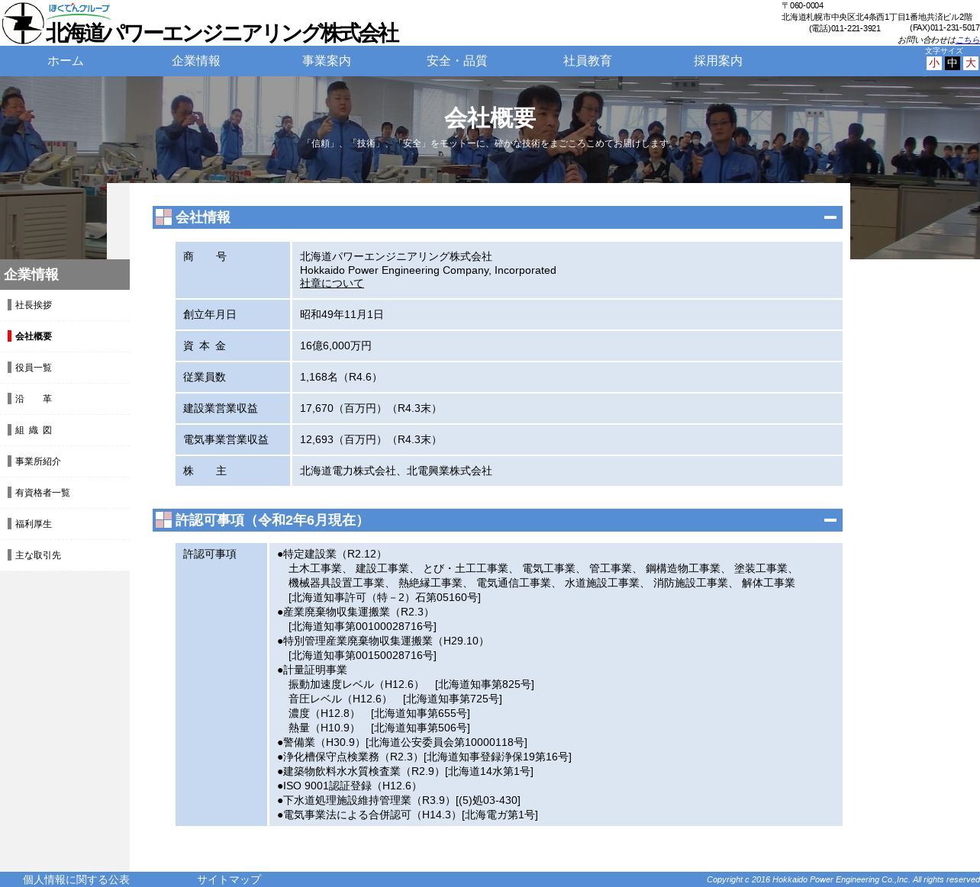Image resolution: width=980 pixels, height=887 pixels.
Task: Click the 従業員数 row label
Action: coord(205,377)
